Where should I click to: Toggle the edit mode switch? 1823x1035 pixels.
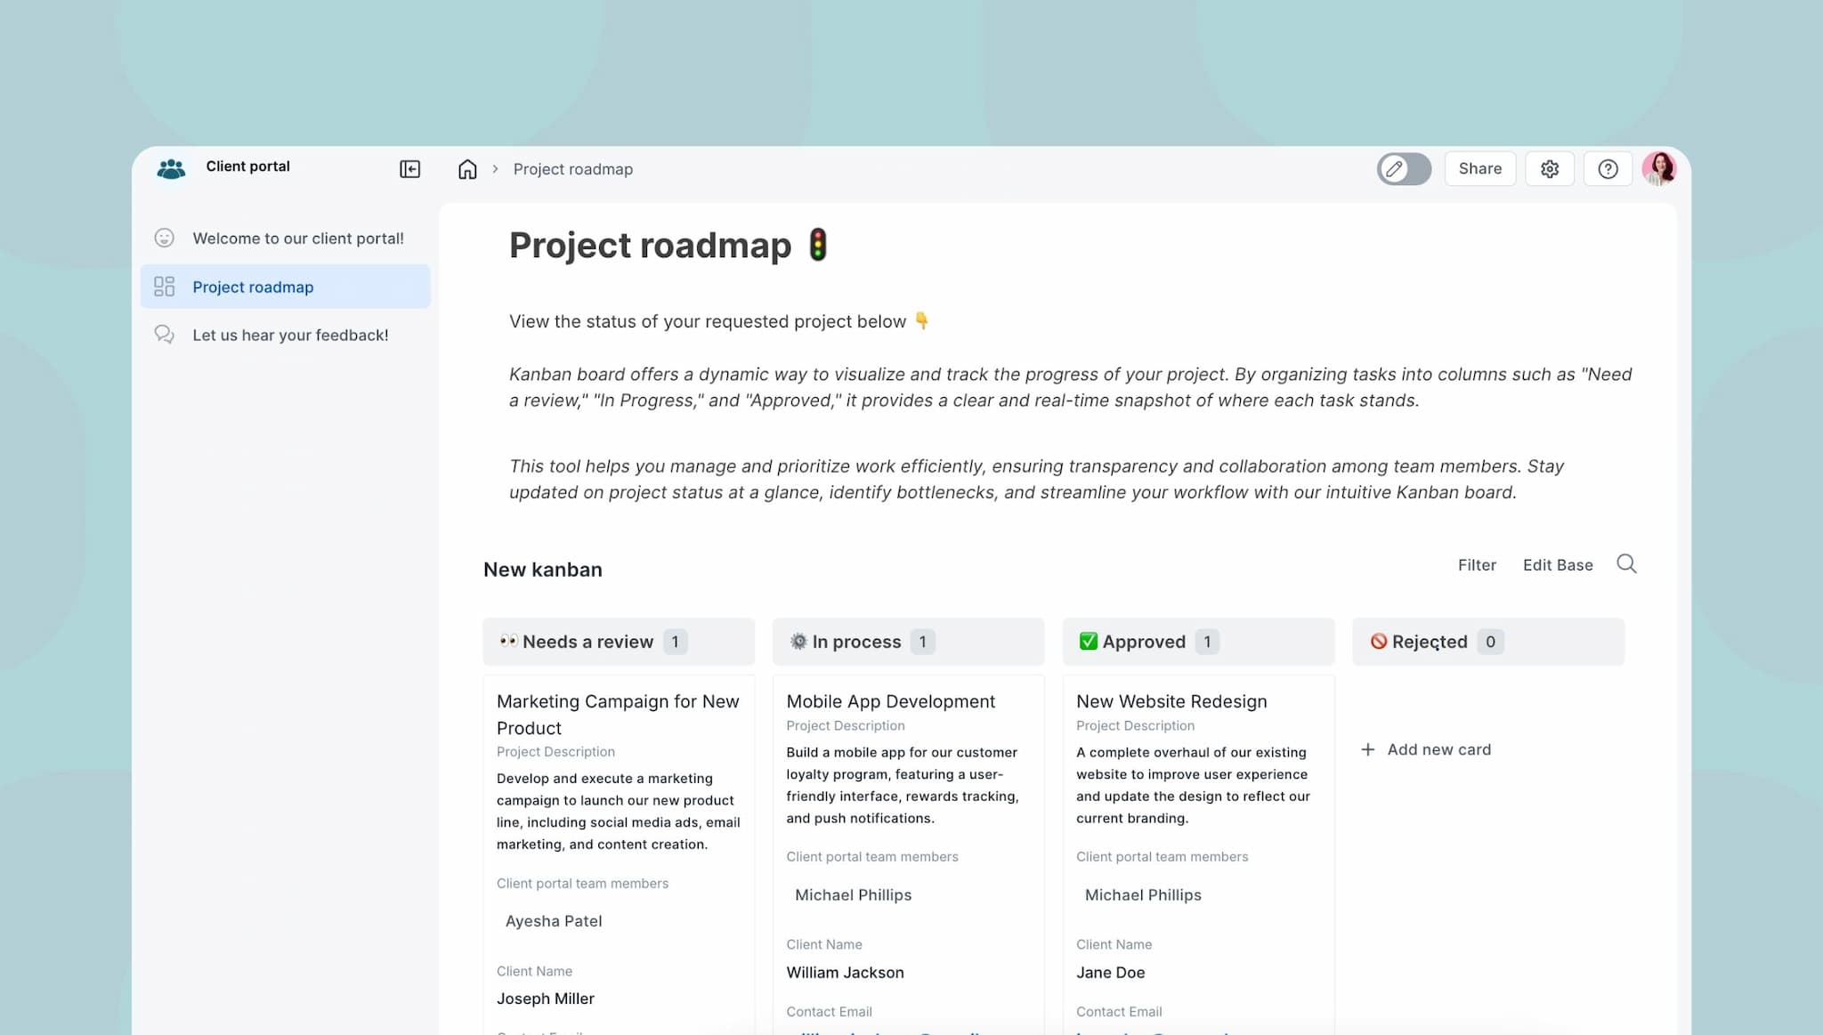1404,169
